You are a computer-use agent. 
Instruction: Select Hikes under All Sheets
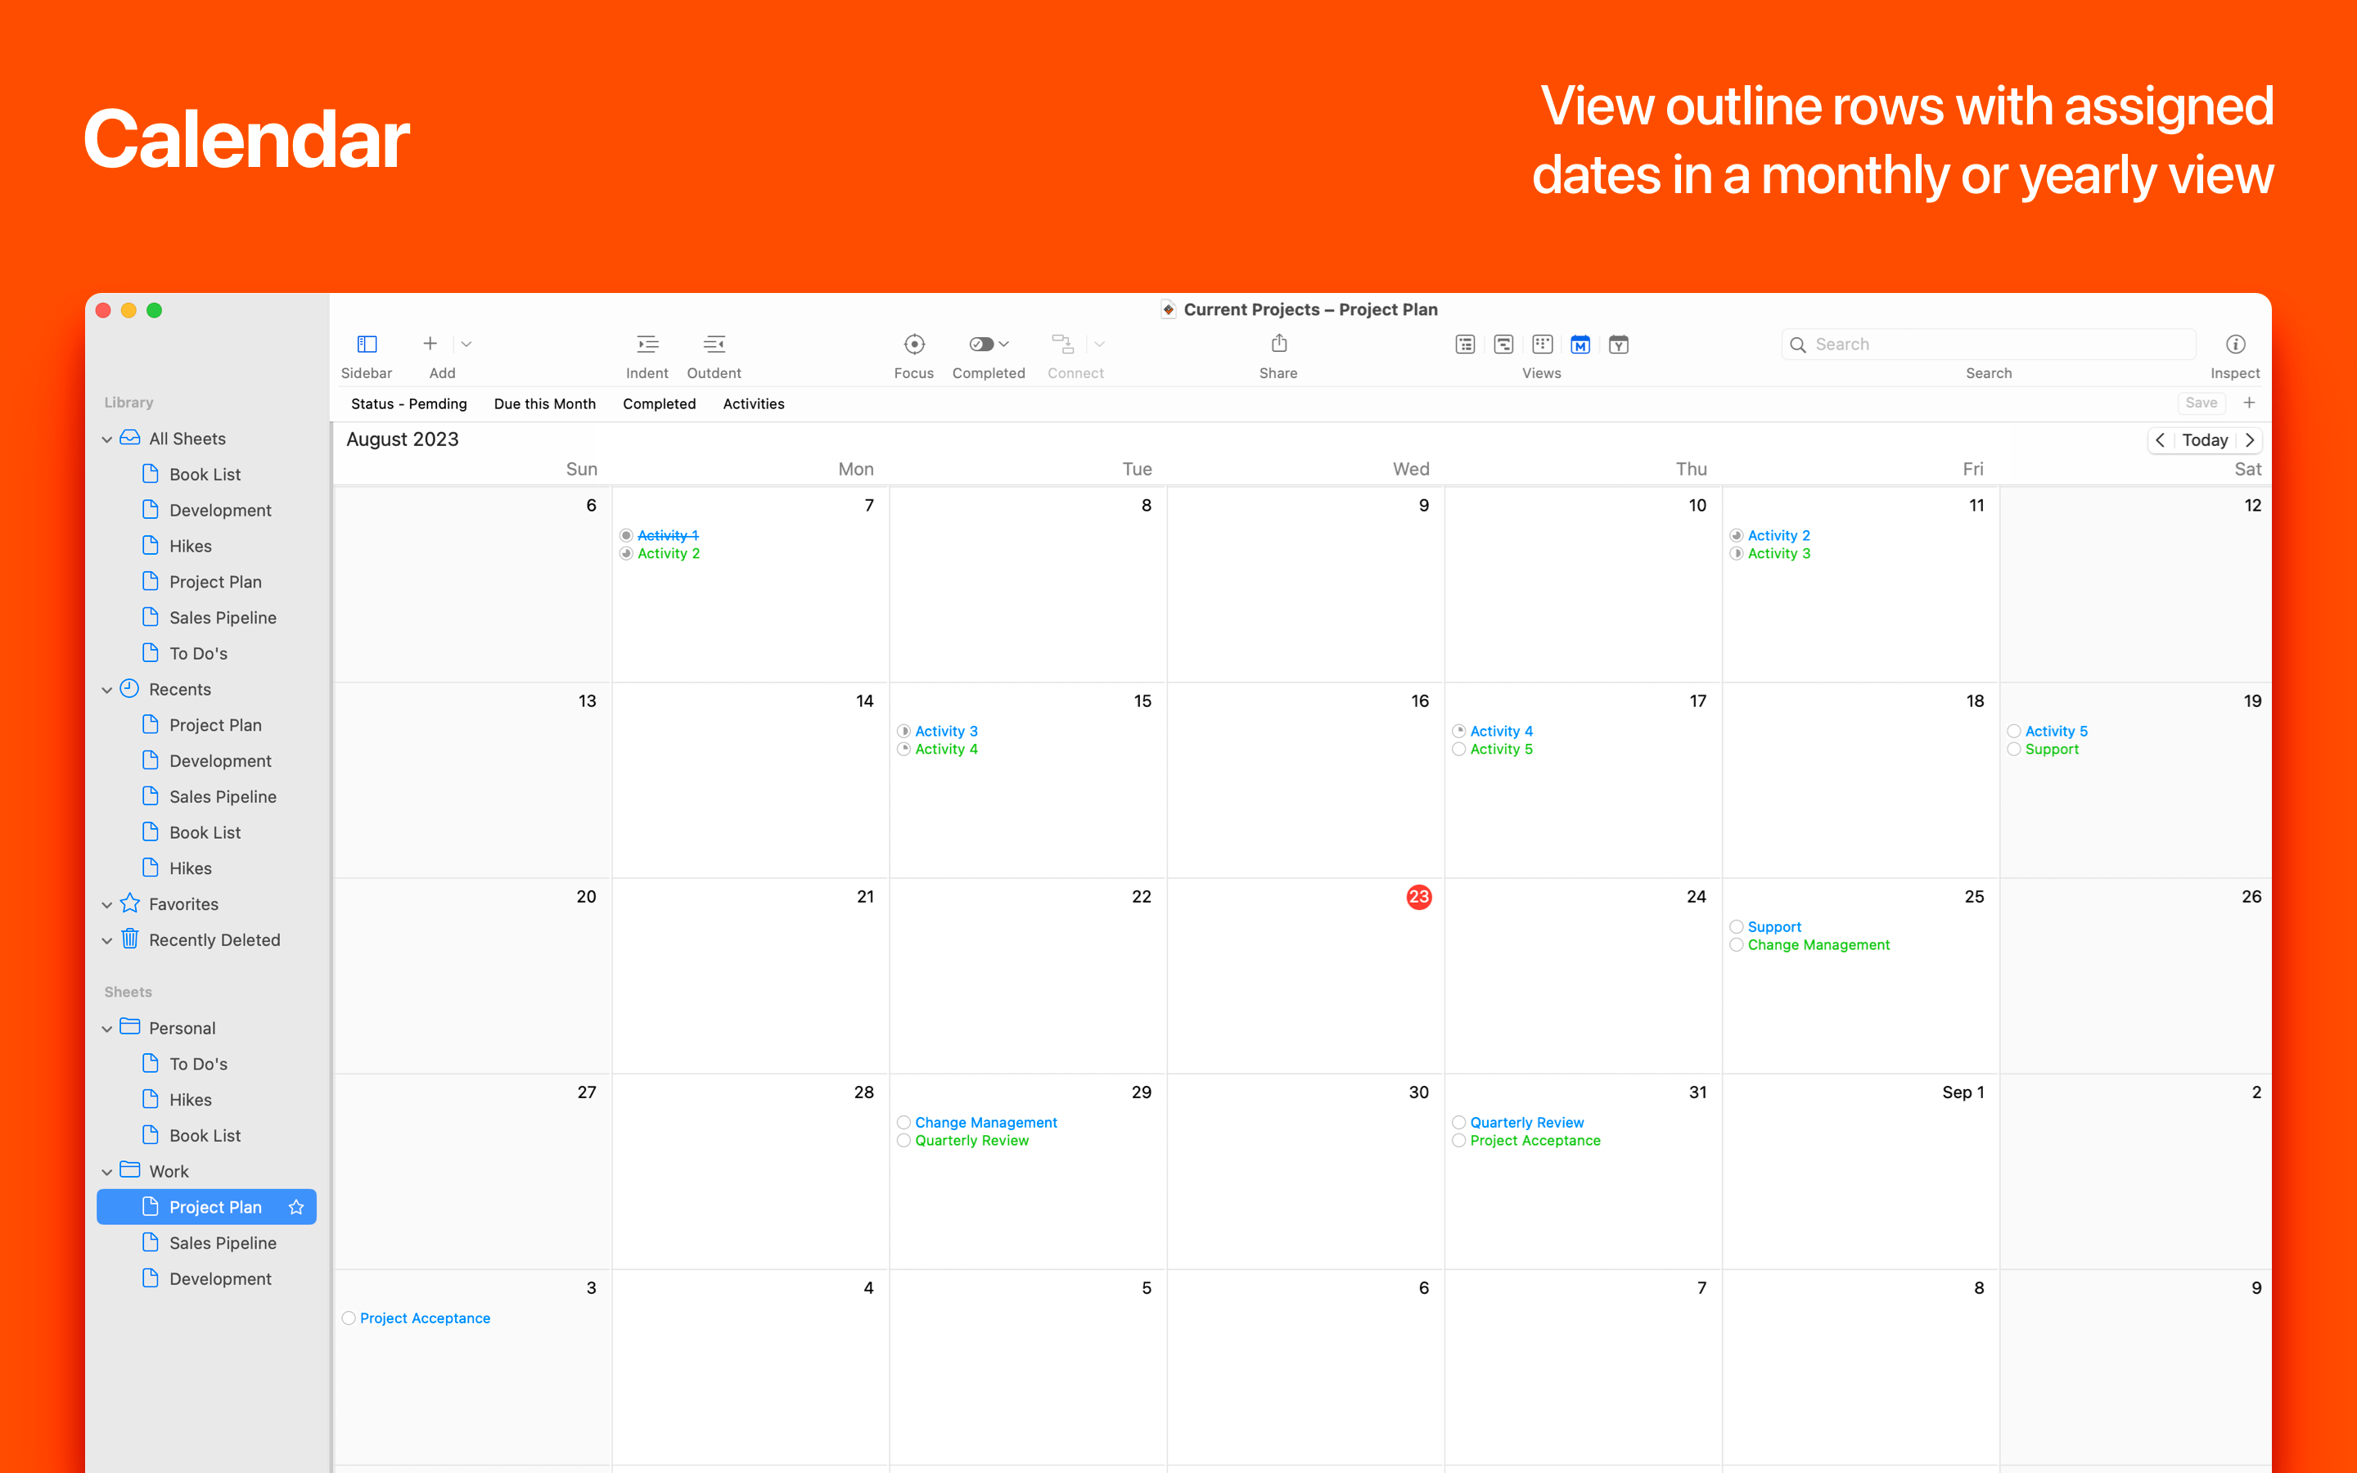coord(190,547)
